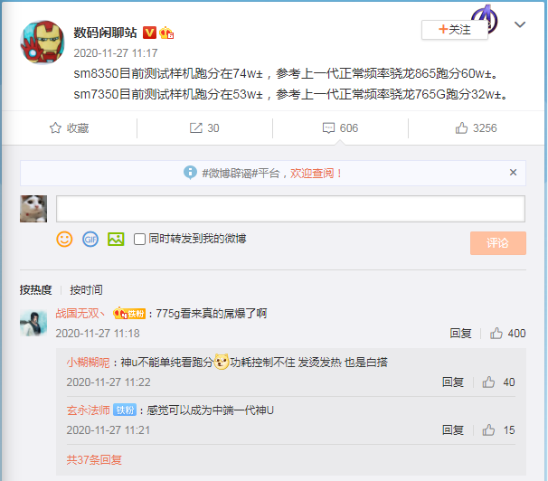
Task: Submit with the 评论 button
Action: tap(497, 243)
